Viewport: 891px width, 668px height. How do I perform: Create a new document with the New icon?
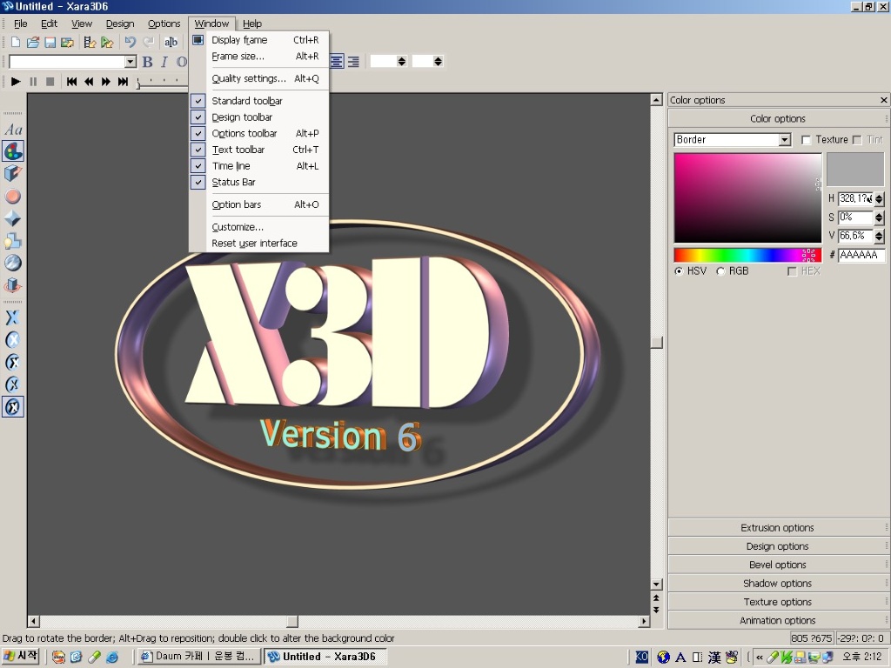pyautogui.click(x=16, y=42)
